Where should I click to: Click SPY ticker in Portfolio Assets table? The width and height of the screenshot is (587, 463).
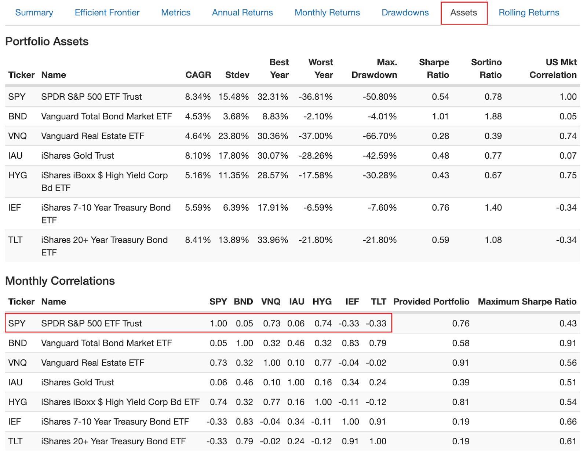click(17, 97)
